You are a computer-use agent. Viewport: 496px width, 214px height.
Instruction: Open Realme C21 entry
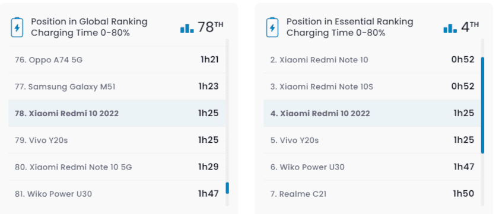tap(372, 193)
